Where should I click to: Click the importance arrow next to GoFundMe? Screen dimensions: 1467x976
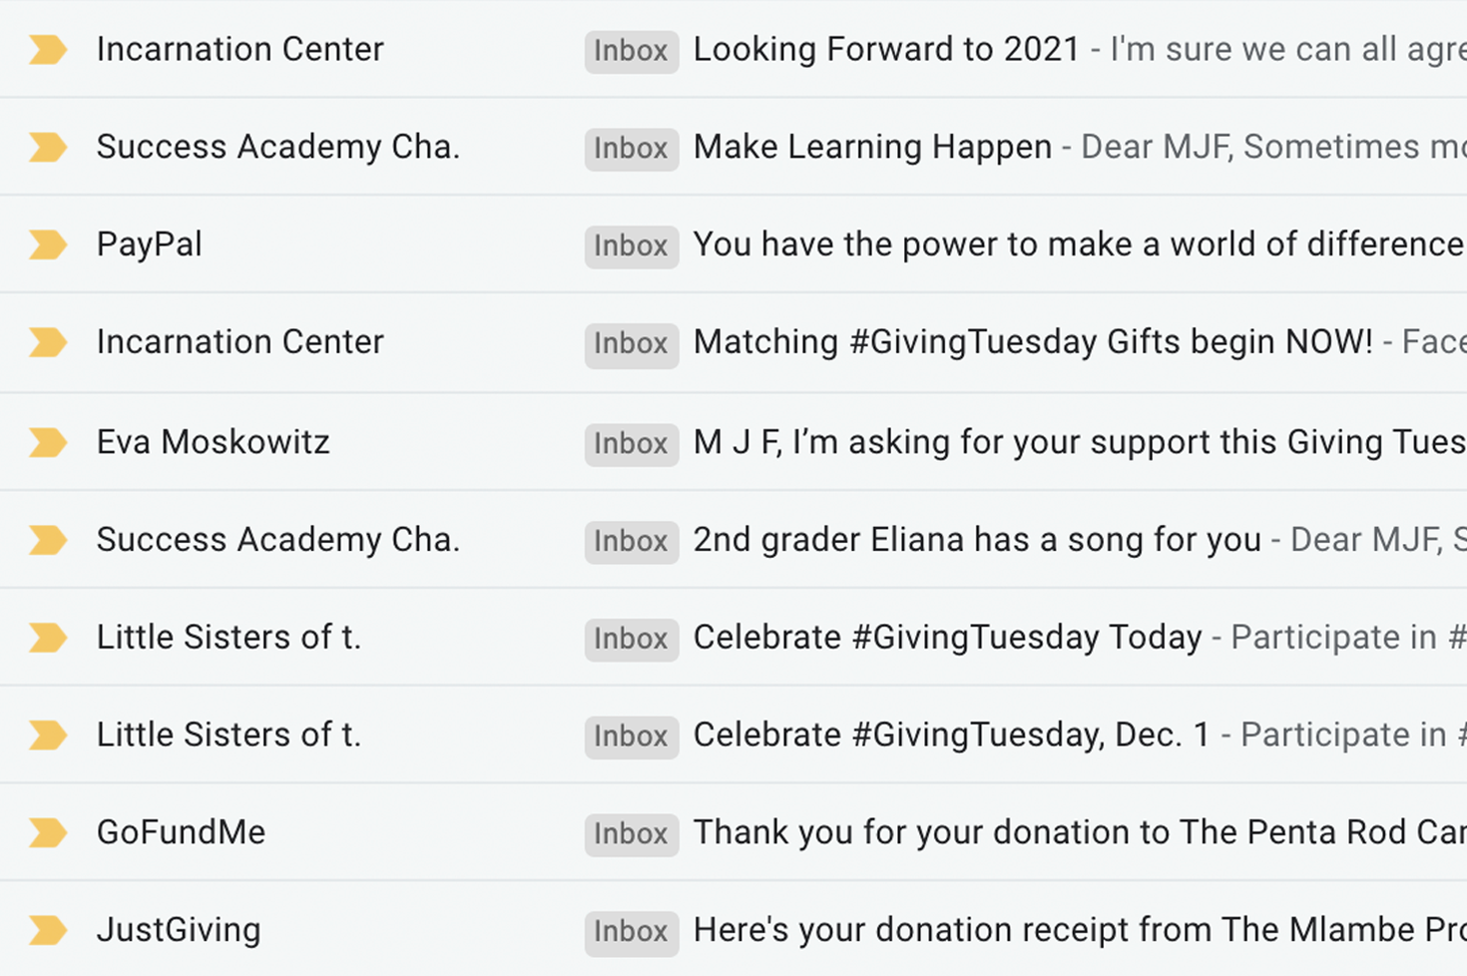click(x=47, y=832)
